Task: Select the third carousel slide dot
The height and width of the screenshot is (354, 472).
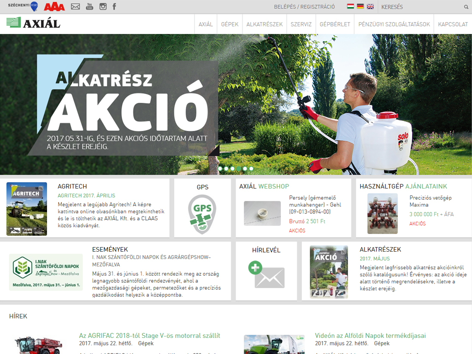Action: 232,169
